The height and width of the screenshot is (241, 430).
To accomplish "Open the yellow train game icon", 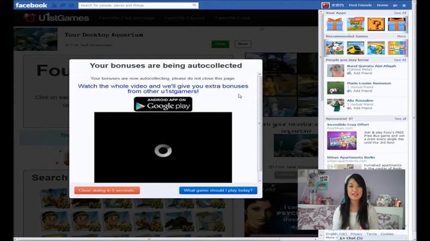I will 355,48.
